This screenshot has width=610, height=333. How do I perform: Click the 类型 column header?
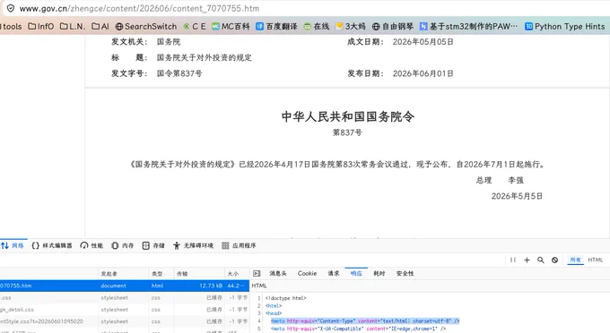click(161, 274)
